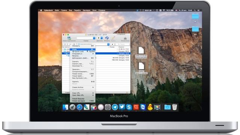
Task: Choose Синхронизировать… in the context menu
Action: click(82, 72)
